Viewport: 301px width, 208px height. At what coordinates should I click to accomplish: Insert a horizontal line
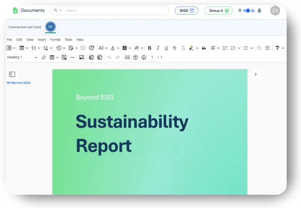point(72,57)
